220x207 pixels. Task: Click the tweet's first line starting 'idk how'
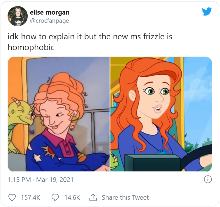pos(90,36)
